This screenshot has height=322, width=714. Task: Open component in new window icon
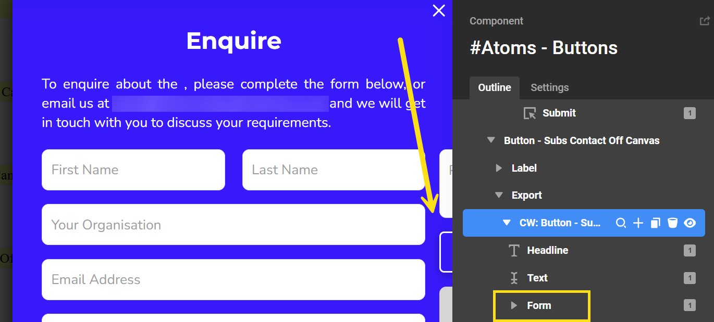(x=704, y=21)
